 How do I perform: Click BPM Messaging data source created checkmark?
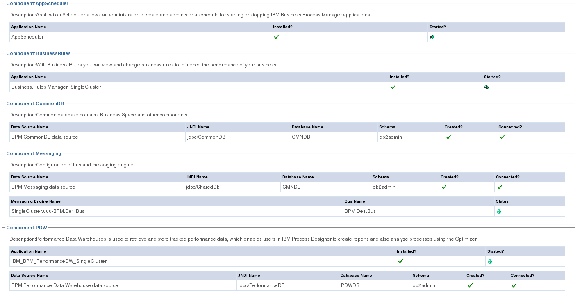(444, 187)
